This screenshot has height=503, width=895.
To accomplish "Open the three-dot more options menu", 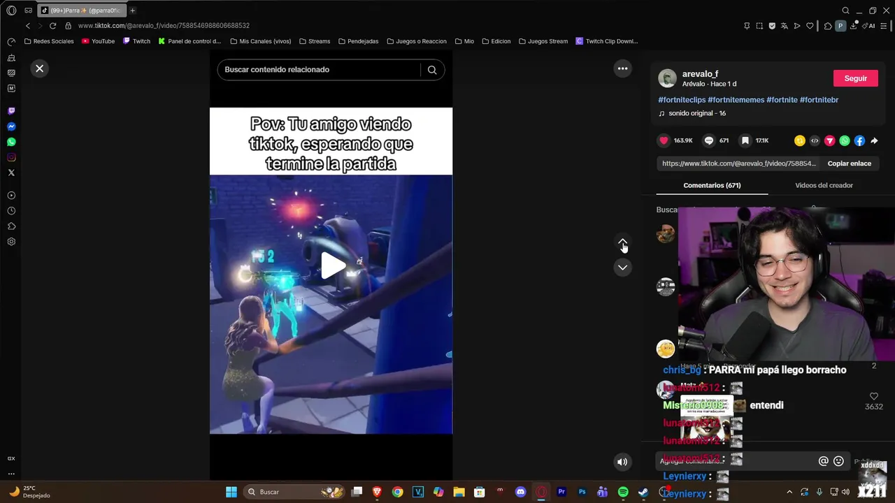I will point(622,68).
